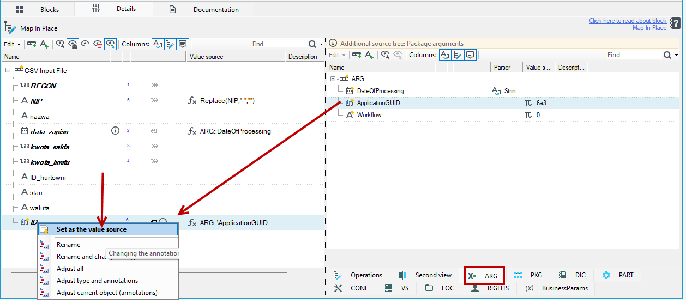Open the left Edit dropdown menu
686x303 pixels.
(x=12, y=44)
